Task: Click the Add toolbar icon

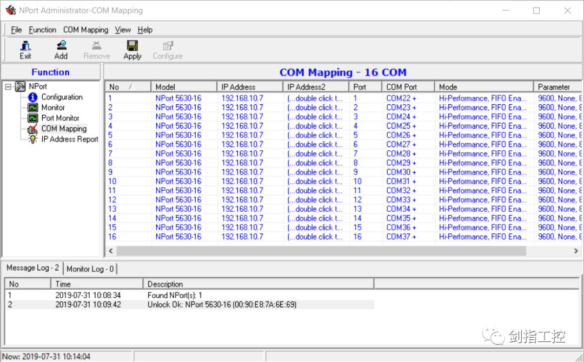Action: coord(61,45)
